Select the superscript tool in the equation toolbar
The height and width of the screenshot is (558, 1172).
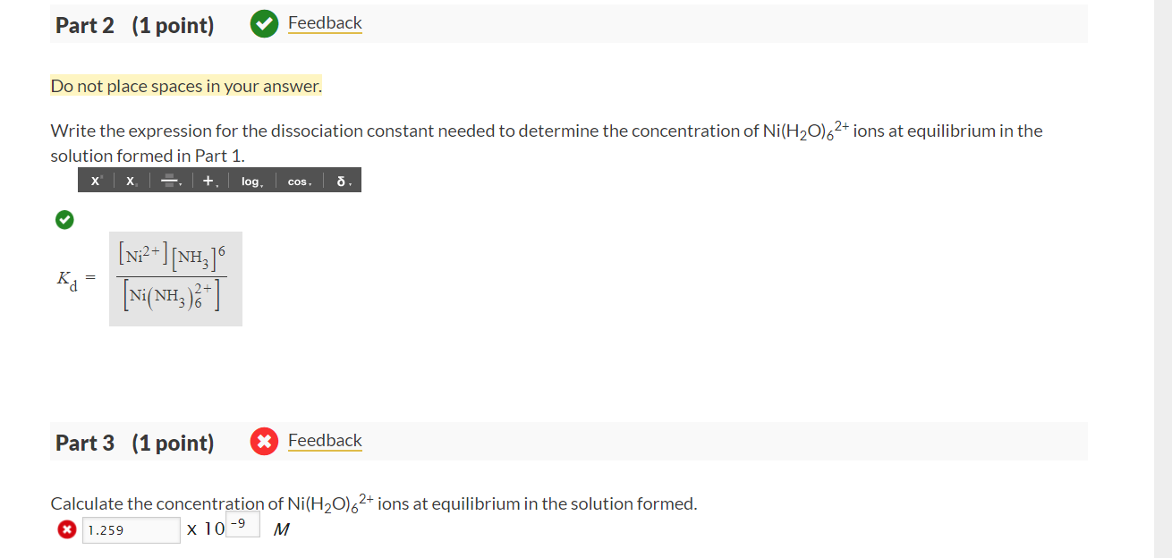pyautogui.click(x=95, y=180)
